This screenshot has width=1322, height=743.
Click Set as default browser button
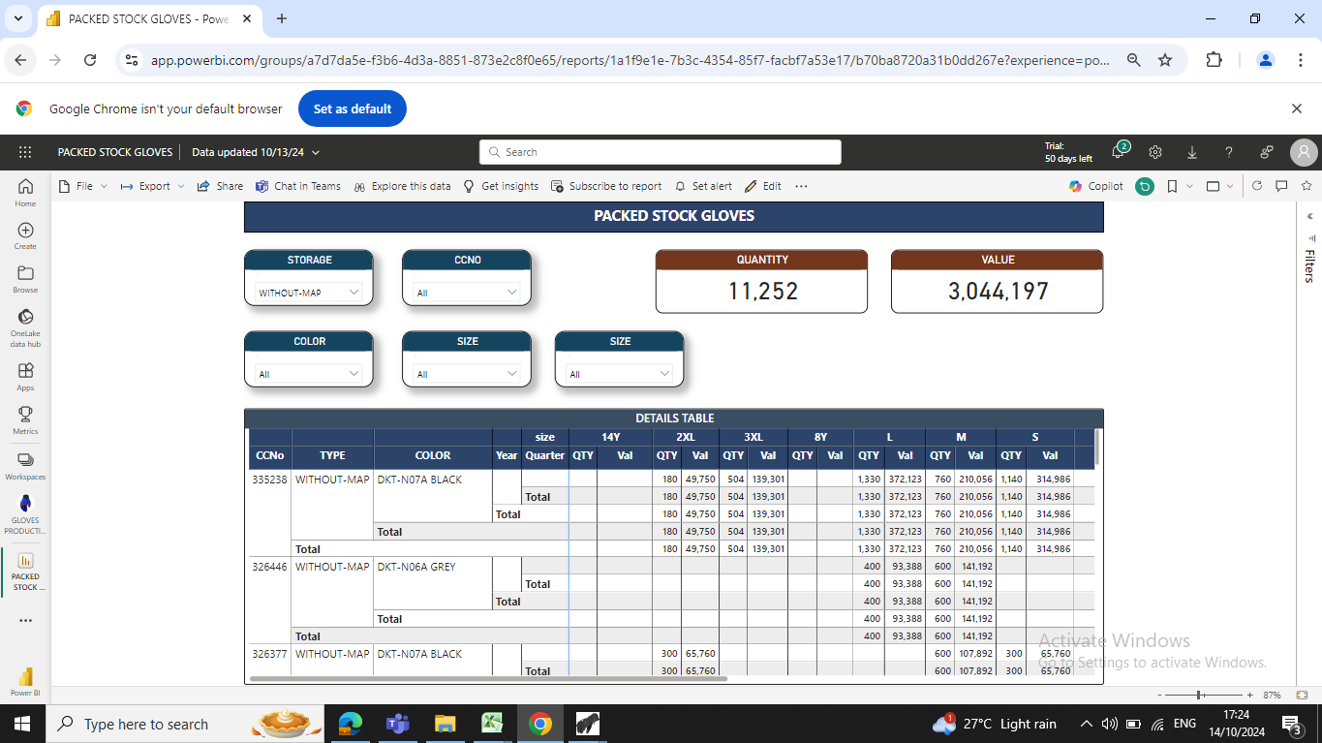353,108
